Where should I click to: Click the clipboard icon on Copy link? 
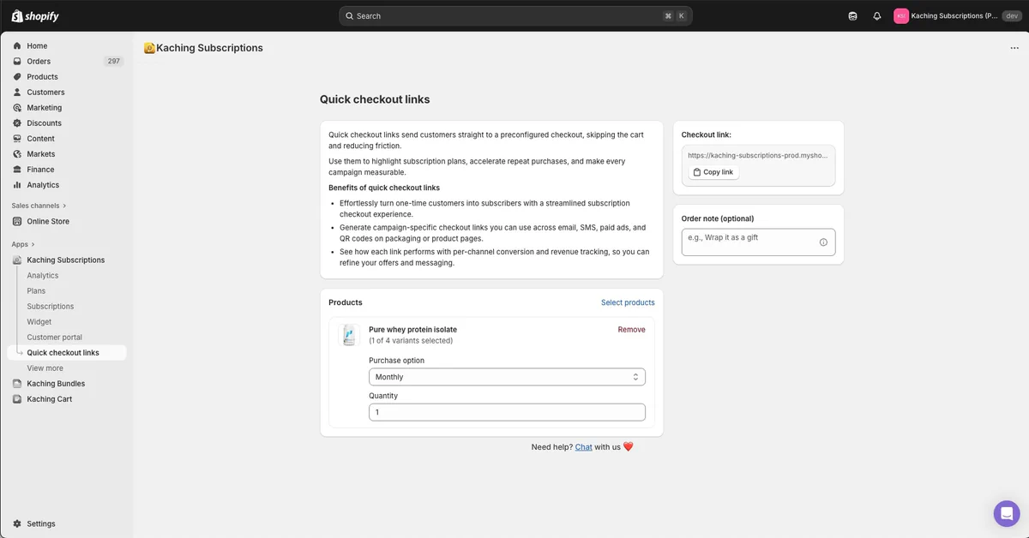tap(697, 172)
